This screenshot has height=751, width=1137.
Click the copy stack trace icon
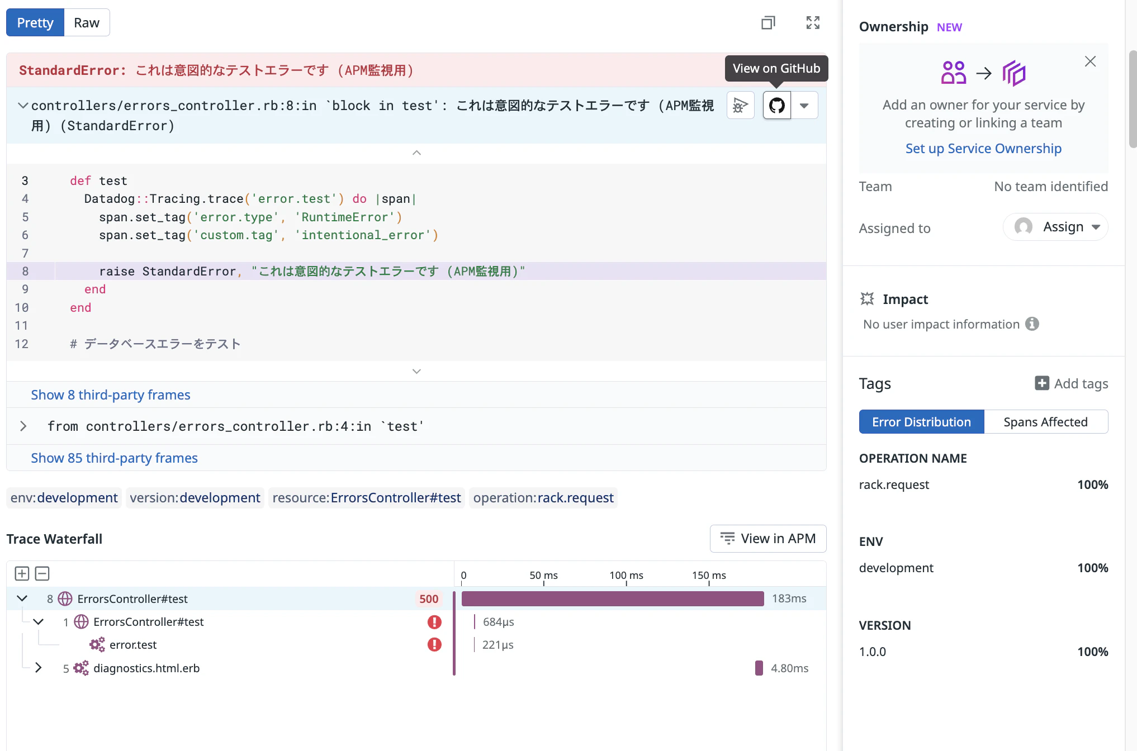(768, 22)
